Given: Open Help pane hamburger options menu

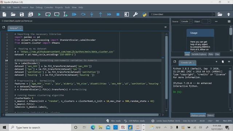Looking at the screenshot, I should 229,21.
